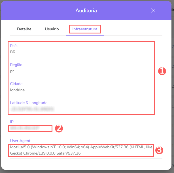Click the Cidade field label
Screen dimensions: 174x173
(x=16, y=84)
